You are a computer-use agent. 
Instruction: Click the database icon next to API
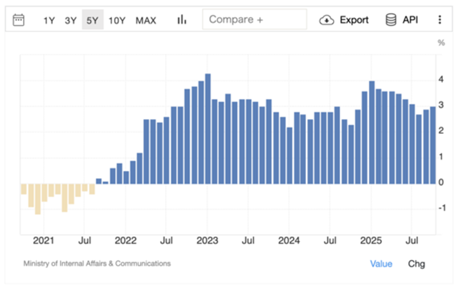[391, 20]
